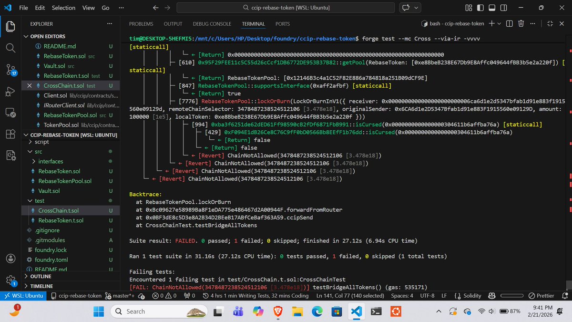Click the usage meter near Prettier in status bar
Viewport: 572px width, 322px height.
tap(512, 295)
